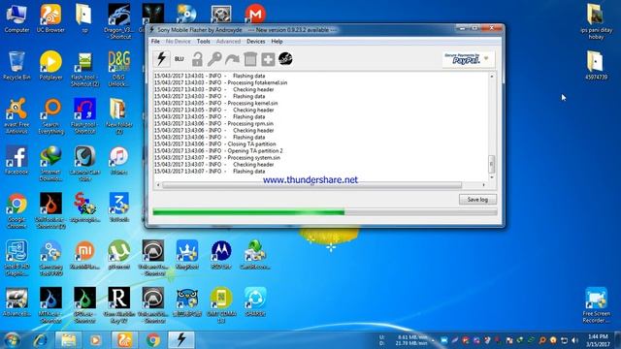Click the log scrollbar down arrow
The width and height of the screenshot is (621, 349).
(492, 177)
